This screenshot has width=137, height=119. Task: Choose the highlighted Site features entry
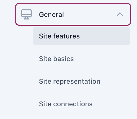tap(81, 36)
